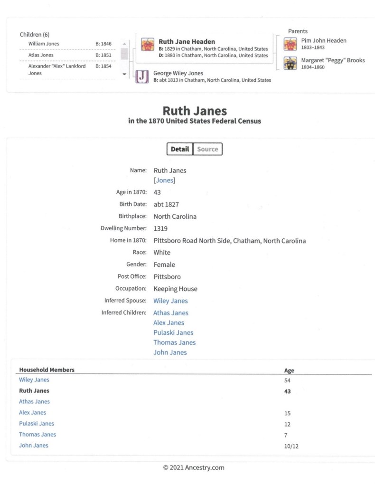Open Pulaski Janes under Inferred Children

173,332
